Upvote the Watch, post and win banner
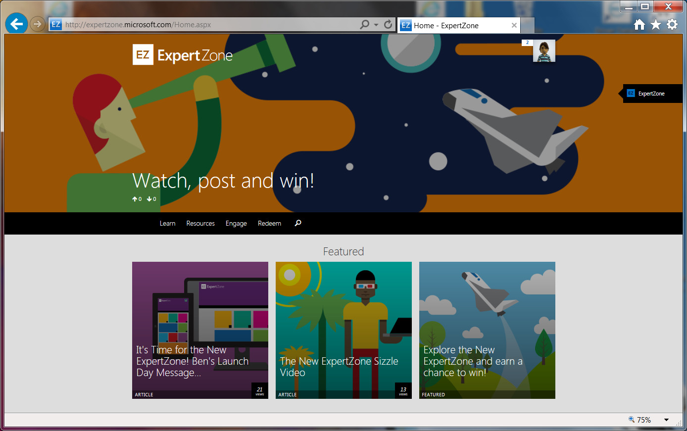 (x=136, y=198)
